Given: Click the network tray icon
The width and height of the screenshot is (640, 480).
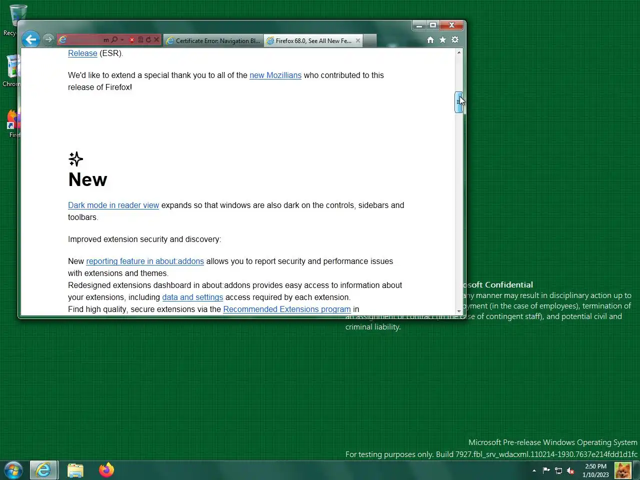Looking at the screenshot, I should pyautogui.click(x=558, y=470).
